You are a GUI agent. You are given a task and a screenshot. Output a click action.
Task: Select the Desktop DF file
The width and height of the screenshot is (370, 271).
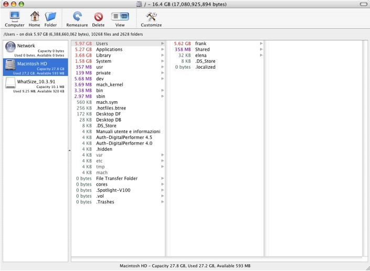coord(118,114)
